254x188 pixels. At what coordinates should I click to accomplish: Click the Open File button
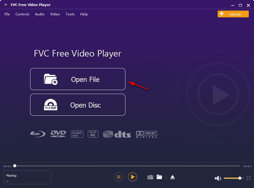pyautogui.click(x=78, y=79)
